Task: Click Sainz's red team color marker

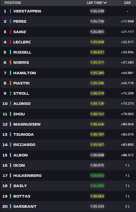Action: point(11,32)
